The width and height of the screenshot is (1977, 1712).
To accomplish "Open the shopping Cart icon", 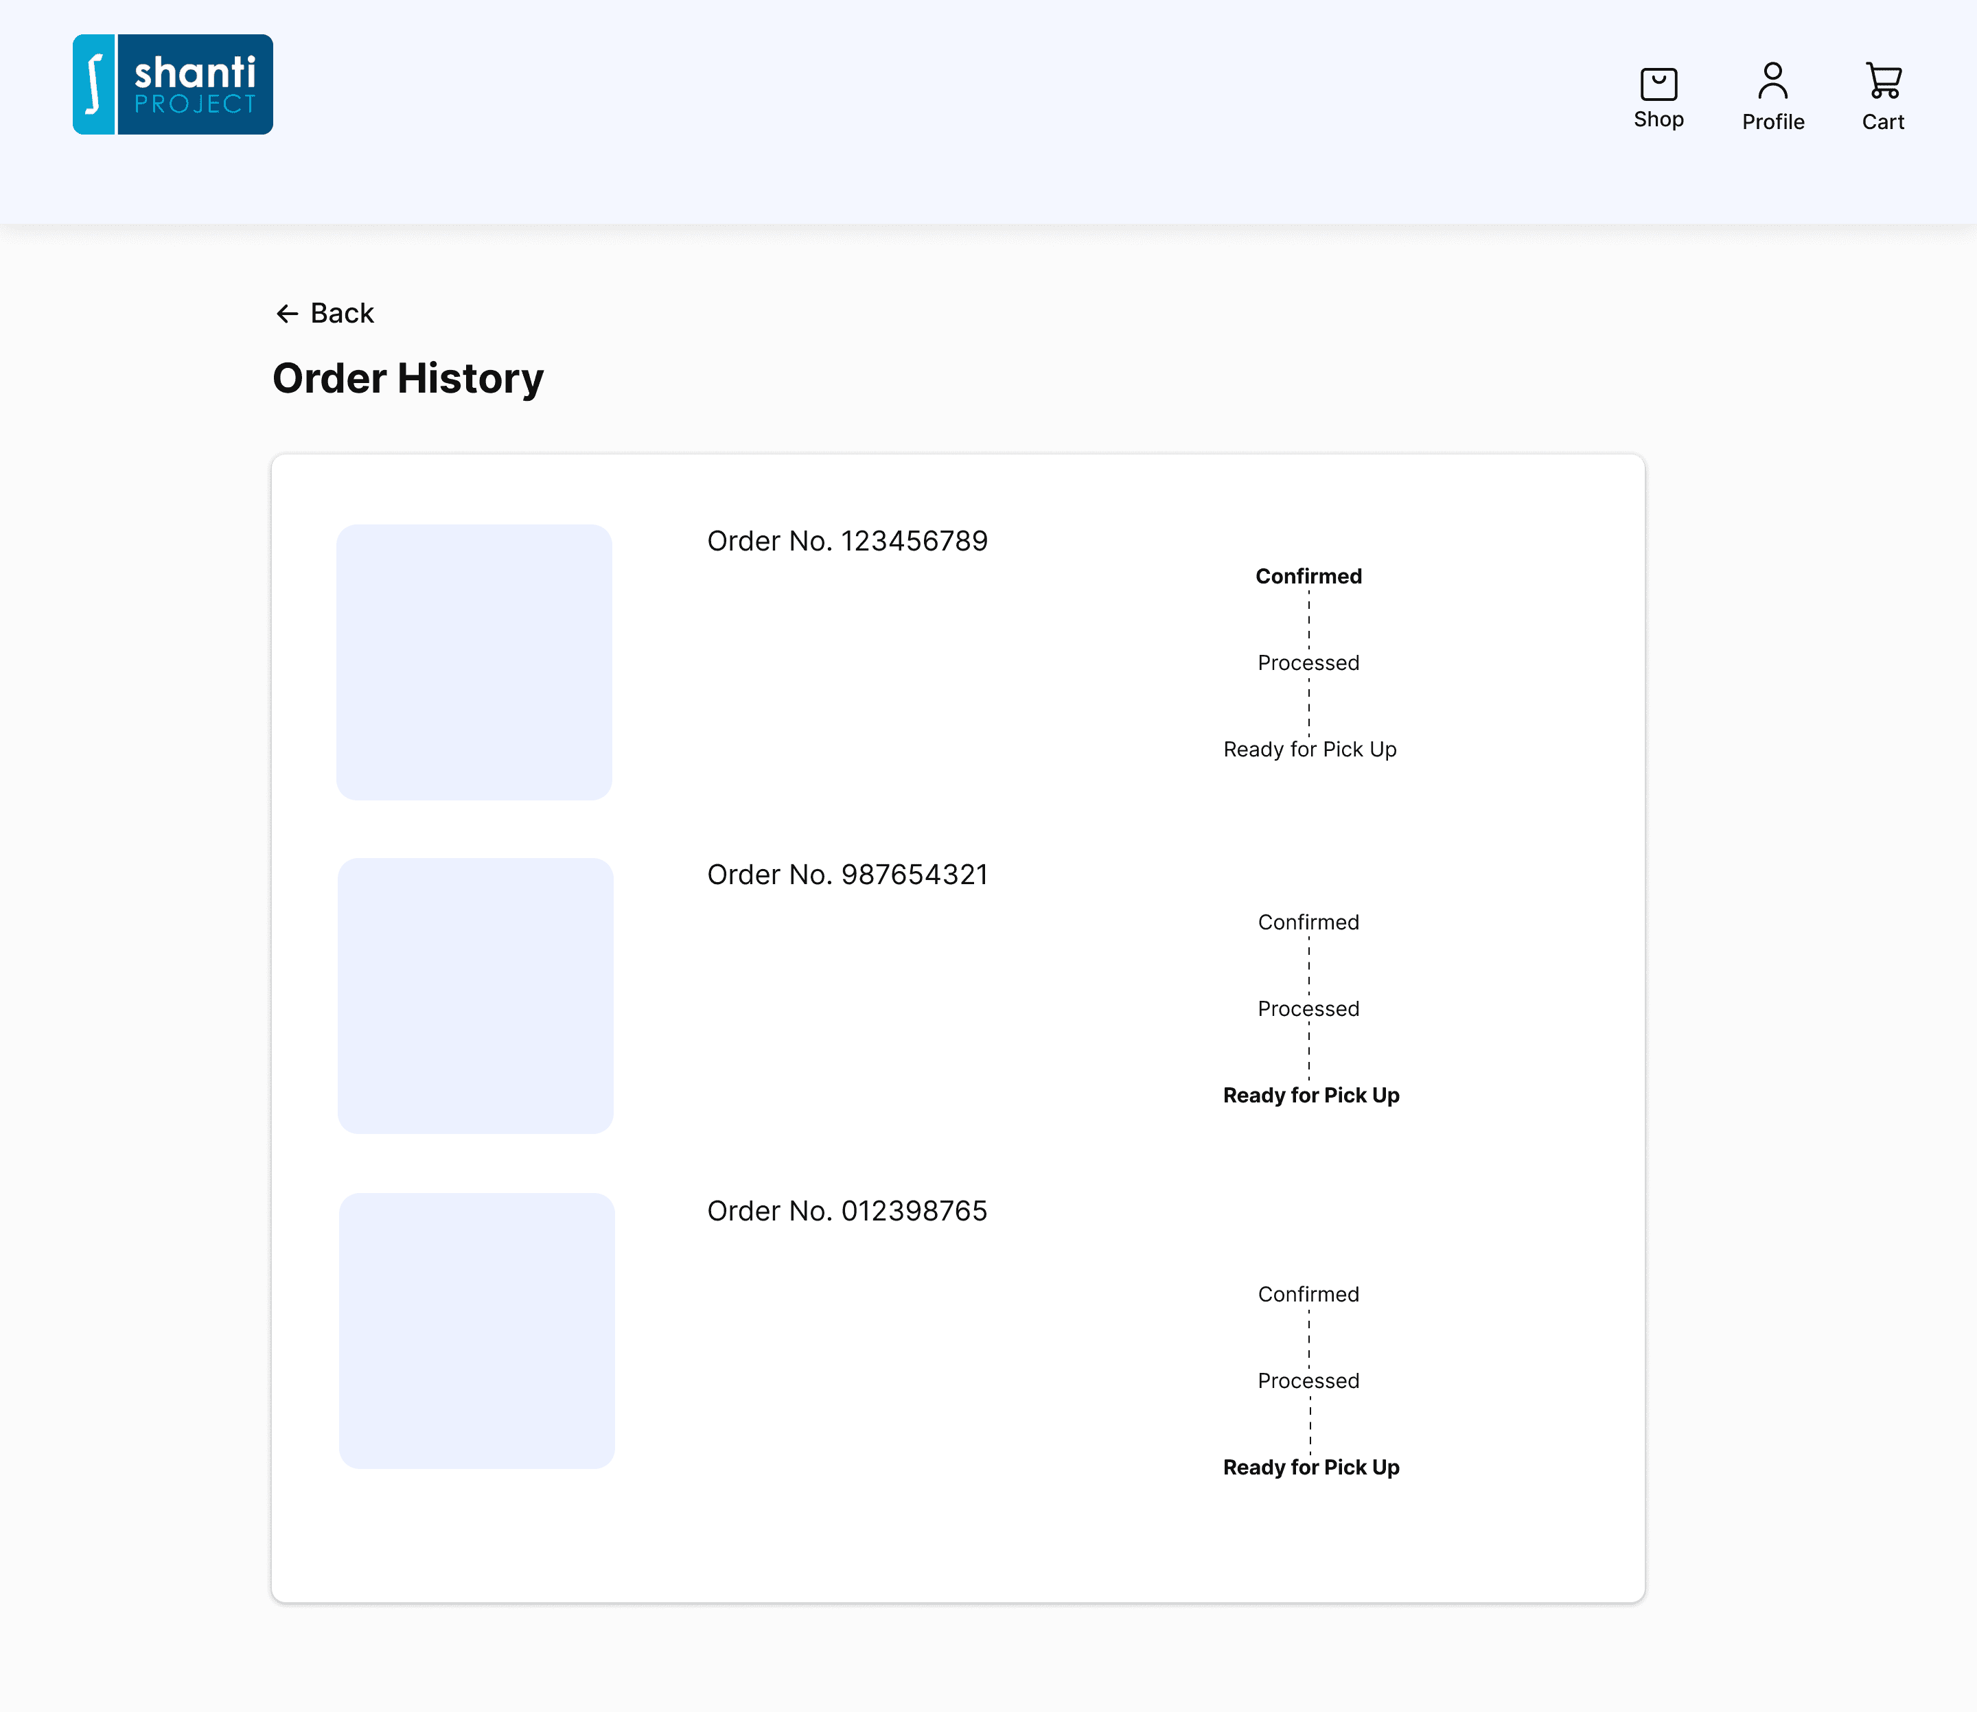I will pyautogui.click(x=1882, y=81).
